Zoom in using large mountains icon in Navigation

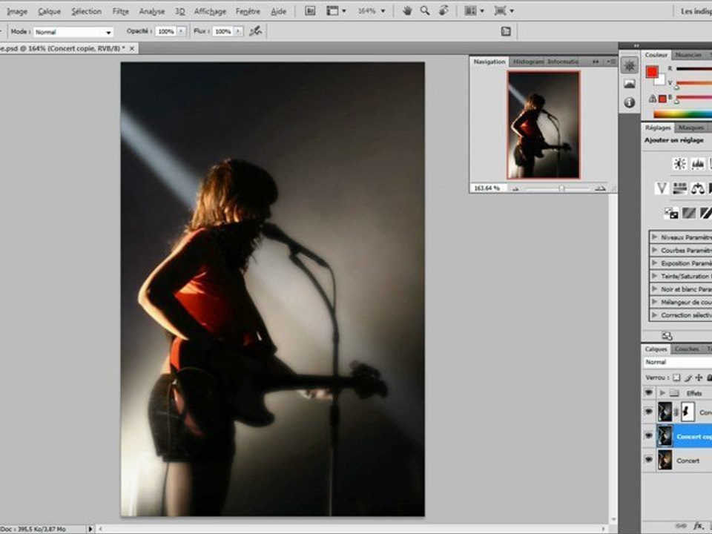[600, 188]
